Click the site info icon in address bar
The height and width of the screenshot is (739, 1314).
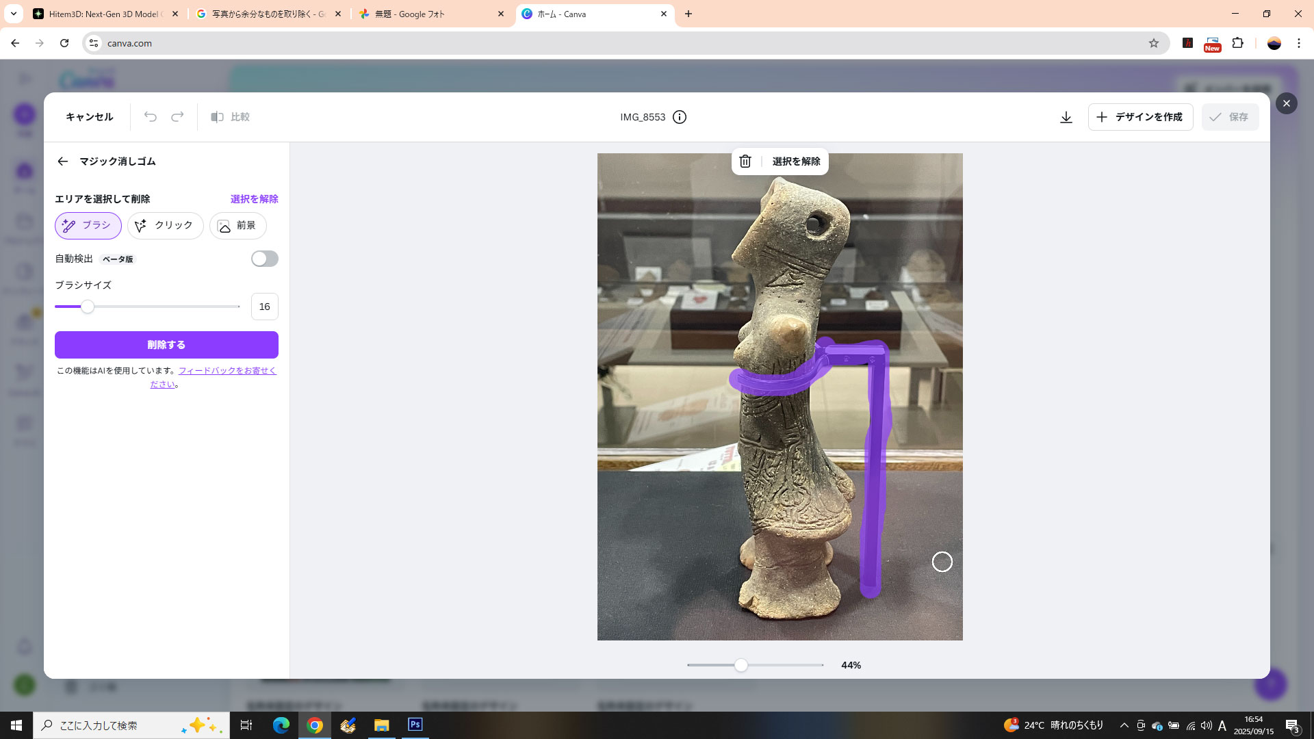coord(94,43)
